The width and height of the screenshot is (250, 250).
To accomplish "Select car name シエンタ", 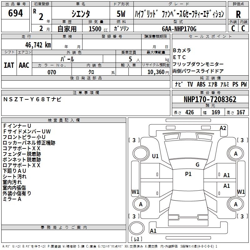I will (x=81, y=14).
